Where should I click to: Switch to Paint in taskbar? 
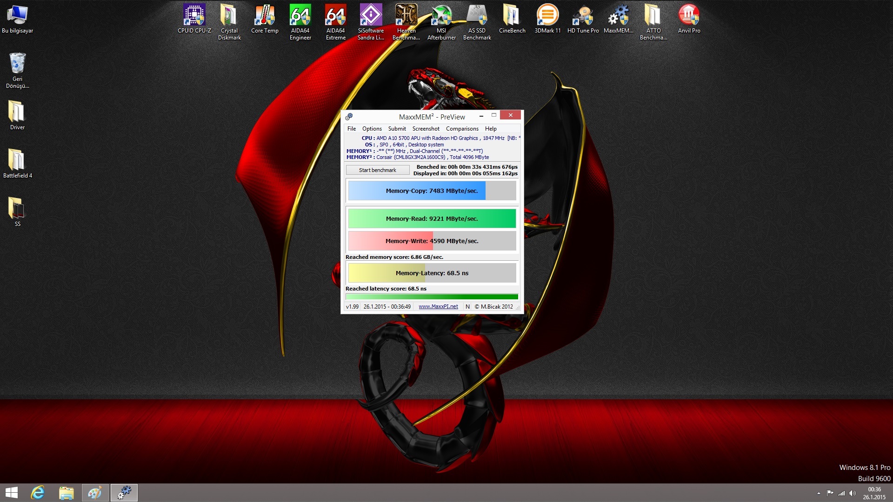(x=95, y=493)
